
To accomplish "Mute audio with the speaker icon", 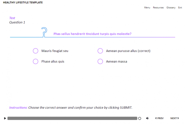I will 147,118.
